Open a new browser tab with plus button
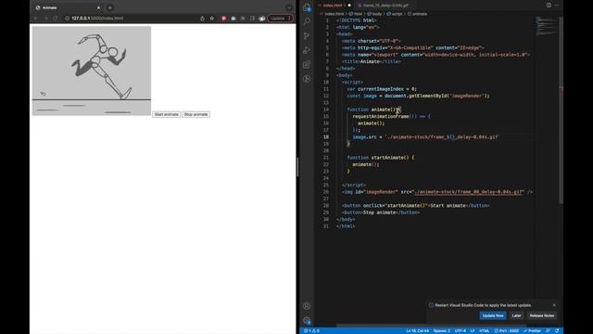 pyautogui.click(x=110, y=7)
